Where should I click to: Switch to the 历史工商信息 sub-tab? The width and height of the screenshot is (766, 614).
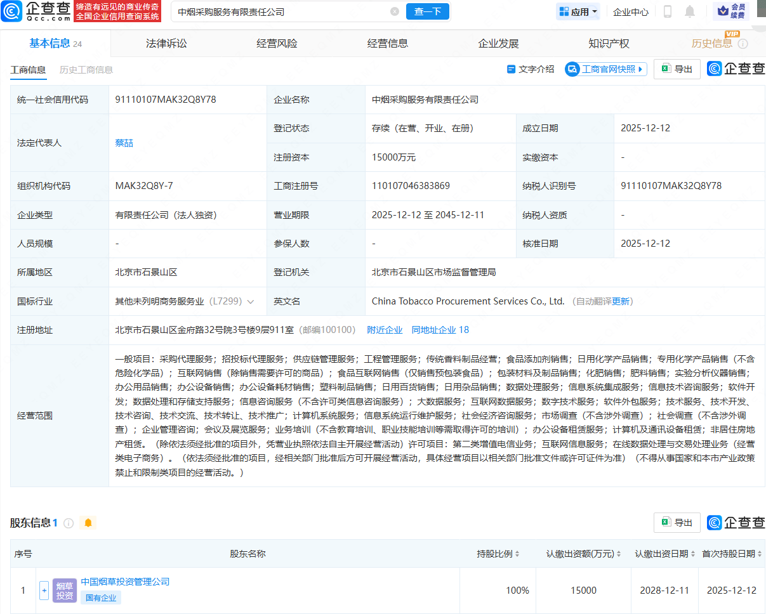[x=86, y=70]
